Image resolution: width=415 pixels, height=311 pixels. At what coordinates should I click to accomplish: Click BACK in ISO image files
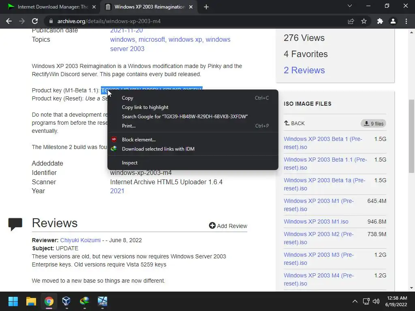(294, 123)
